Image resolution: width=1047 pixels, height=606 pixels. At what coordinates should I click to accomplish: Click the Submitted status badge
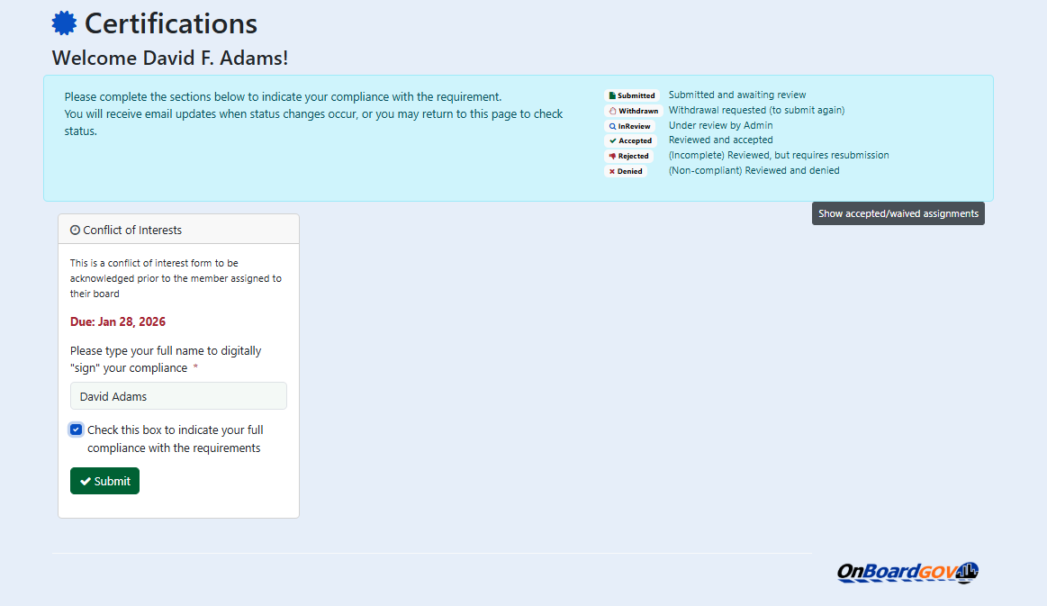click(x=632, y=95)
